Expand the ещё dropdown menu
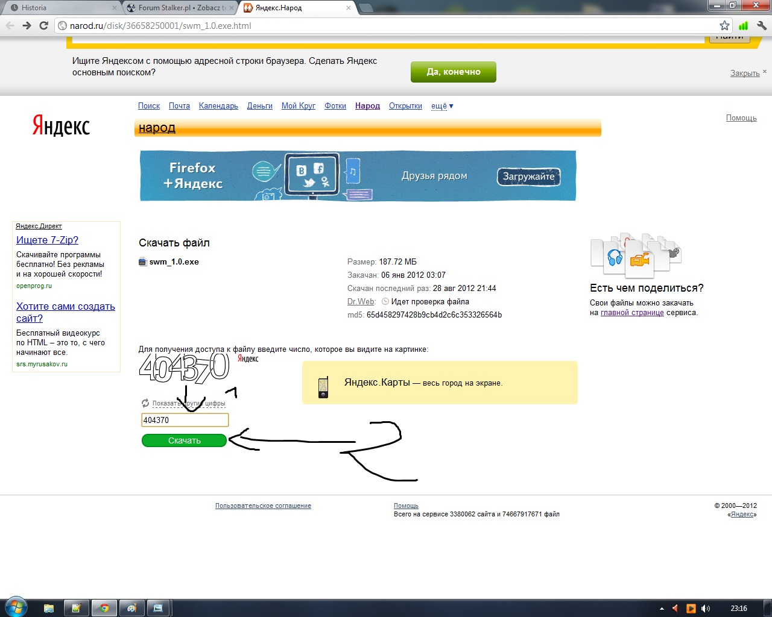The width and height of the screenshot is (772, 617). click(x=442, y=105)
